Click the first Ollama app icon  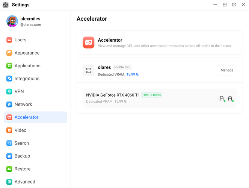click(222, 99)
